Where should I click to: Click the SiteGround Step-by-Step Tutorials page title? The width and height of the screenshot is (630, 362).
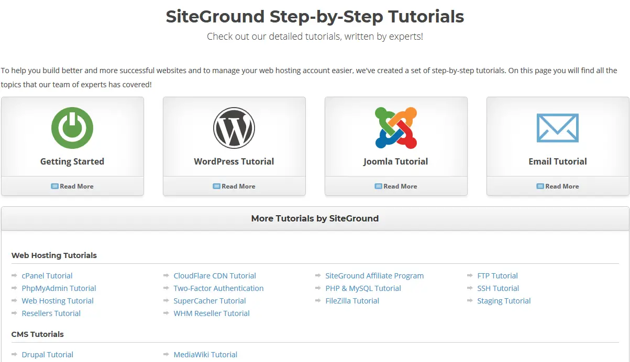315,17
